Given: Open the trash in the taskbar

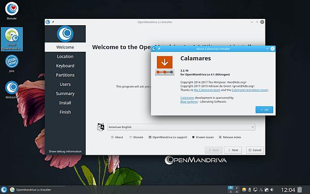Looking at the screenshot, I should (x=299, y=190).
